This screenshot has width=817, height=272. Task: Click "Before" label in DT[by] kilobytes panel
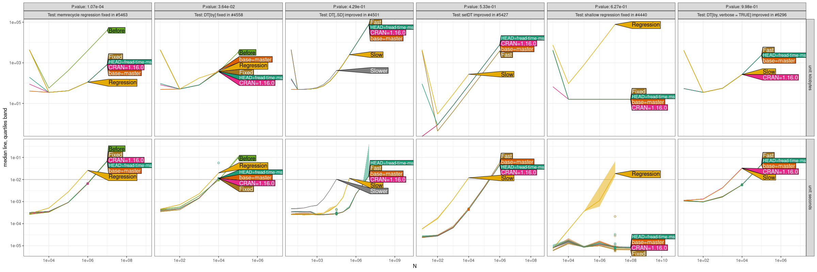click(247, 53)
